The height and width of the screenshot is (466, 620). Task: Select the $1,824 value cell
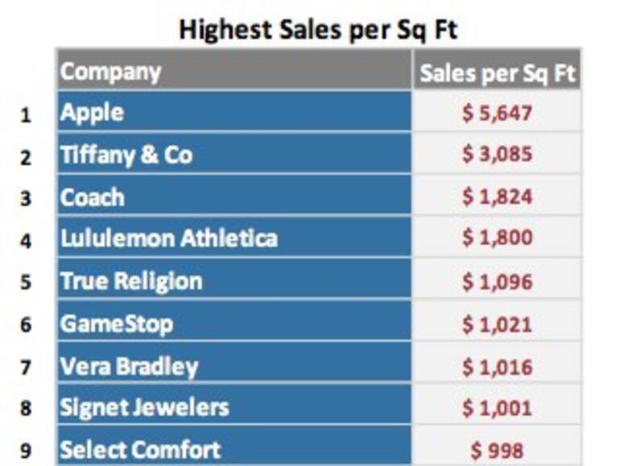pos(497,197)
